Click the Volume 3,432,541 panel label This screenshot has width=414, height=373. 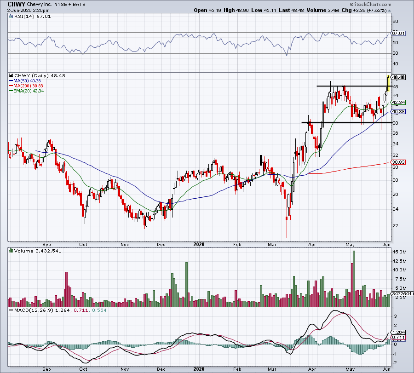pyautogui.click(x=38, y=251)
